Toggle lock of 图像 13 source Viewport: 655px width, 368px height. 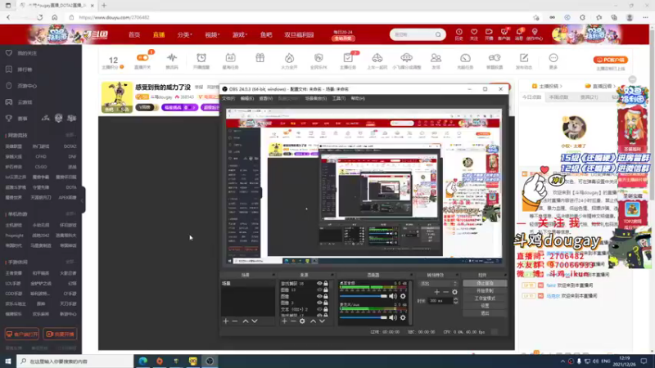coord(326,290)
